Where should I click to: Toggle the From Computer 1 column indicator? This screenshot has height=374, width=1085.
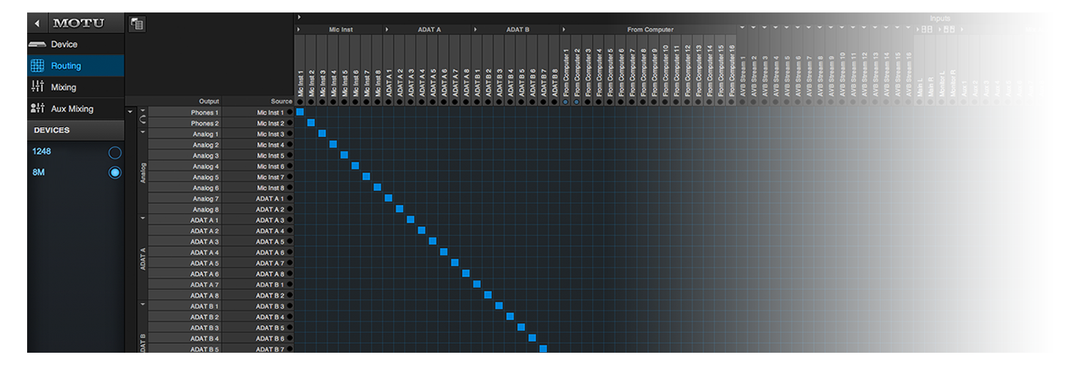pyautogui.click(x=565, y=102)
